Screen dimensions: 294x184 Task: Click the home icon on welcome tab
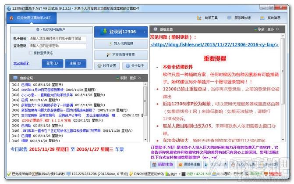coord(11,18)
